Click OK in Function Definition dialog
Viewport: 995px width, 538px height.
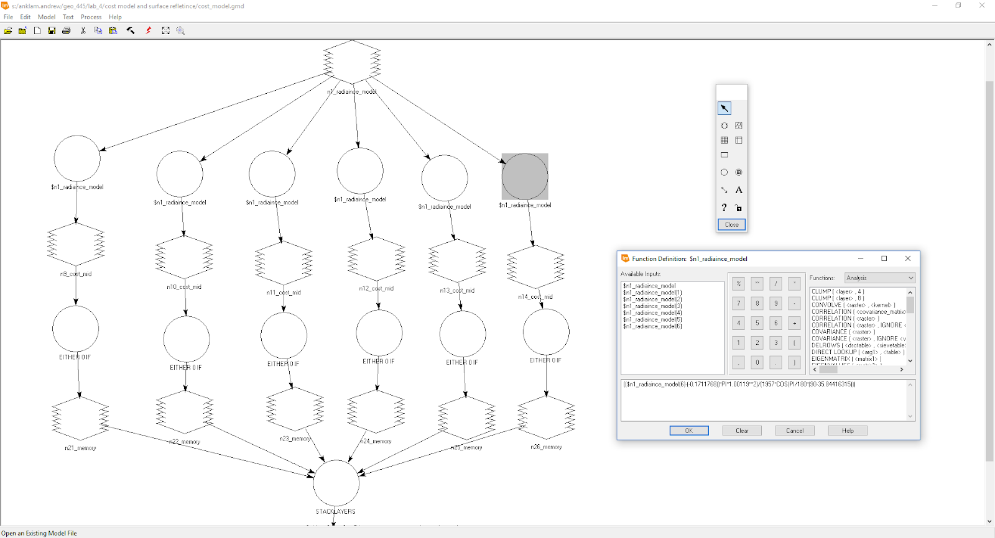tap(689, 431)
